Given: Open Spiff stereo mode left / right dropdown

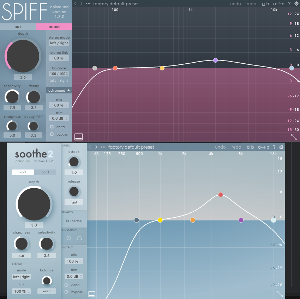Looking at the screenshot, I should point(59,43).
